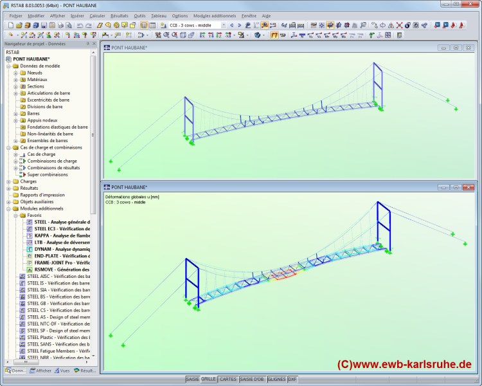The height and width of the screenshot is (386, 482).
Task: Click the green tree icon in toolbar
Action: pyautogui.click(x=371, y=35)
